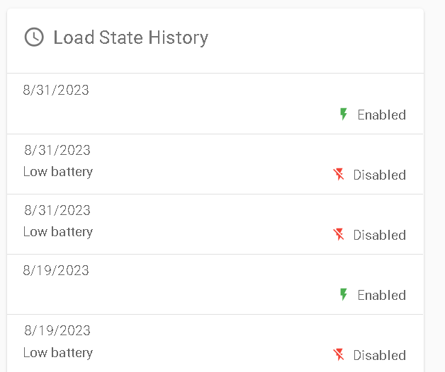Click red crossed-bolt icon in first Low battery entry

[339, 174]
